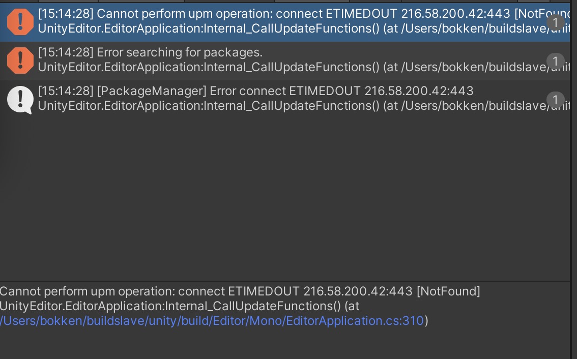Select the 'Error searching for packages.' log entry

pos(285,61)
